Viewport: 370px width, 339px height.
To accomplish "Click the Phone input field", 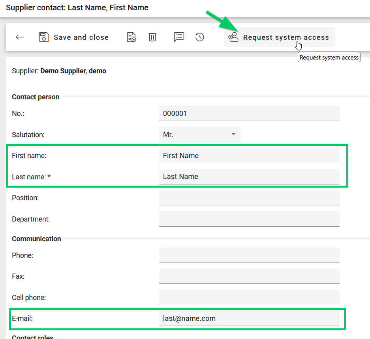I will coord(249,255).
